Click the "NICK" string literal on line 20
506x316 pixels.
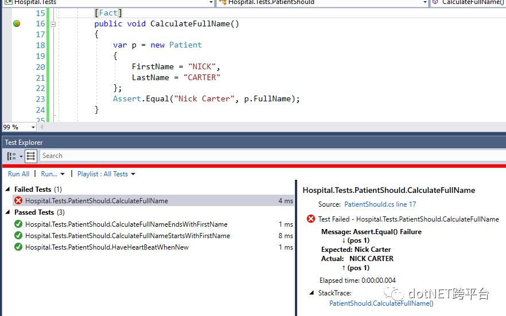(202, 66)
